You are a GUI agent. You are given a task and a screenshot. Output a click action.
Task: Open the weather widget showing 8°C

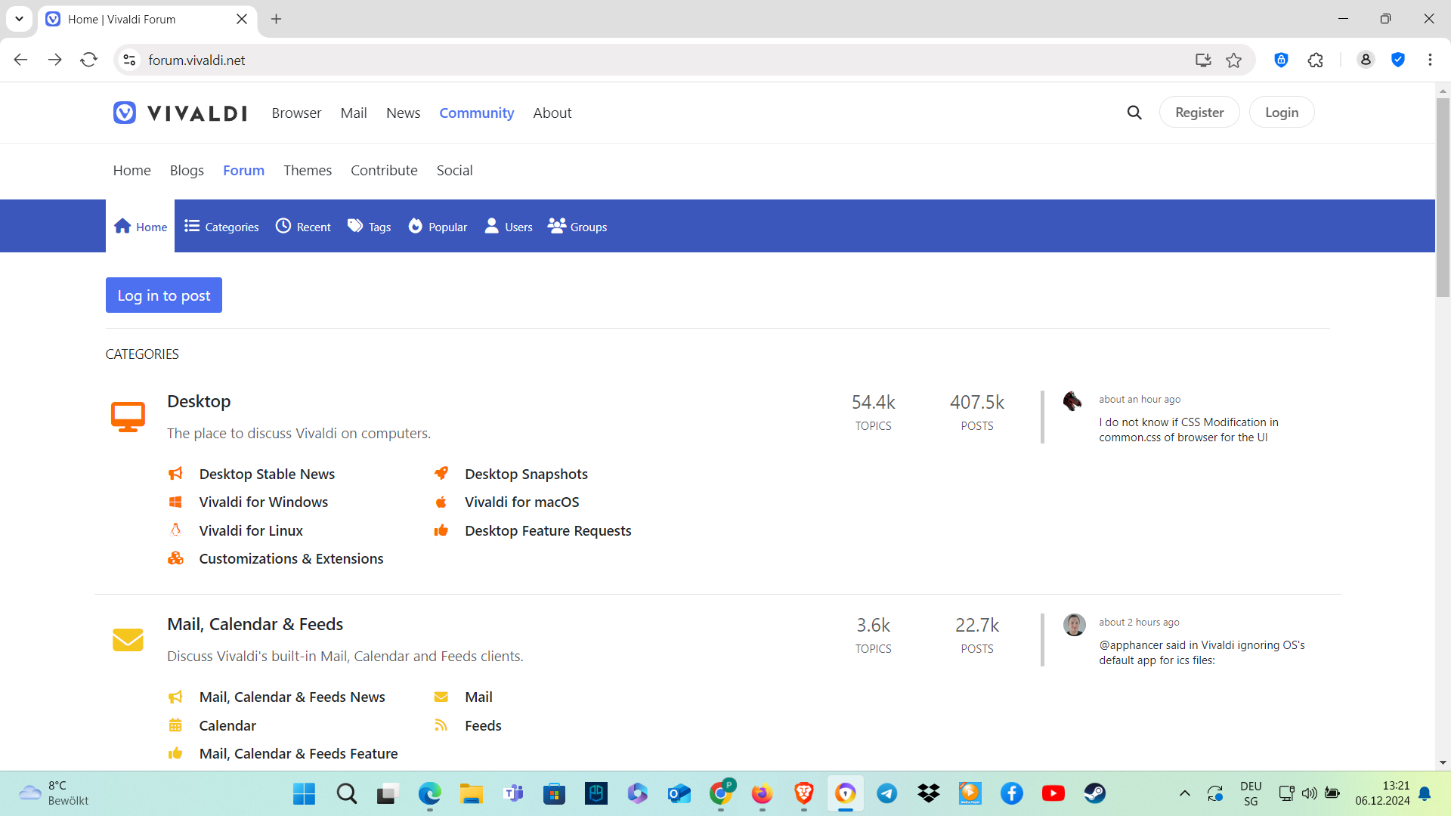pos(54,793)
